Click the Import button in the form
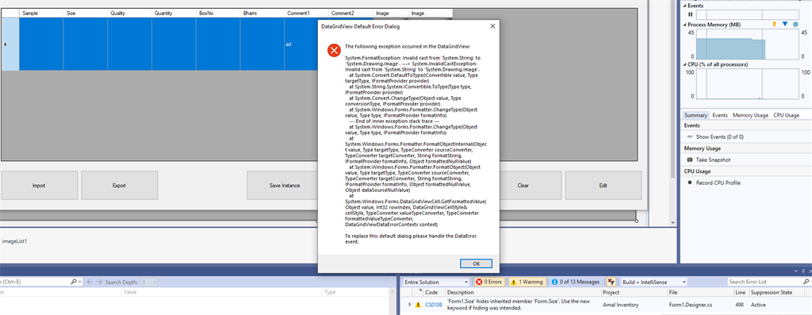 [x=39, y=186]
